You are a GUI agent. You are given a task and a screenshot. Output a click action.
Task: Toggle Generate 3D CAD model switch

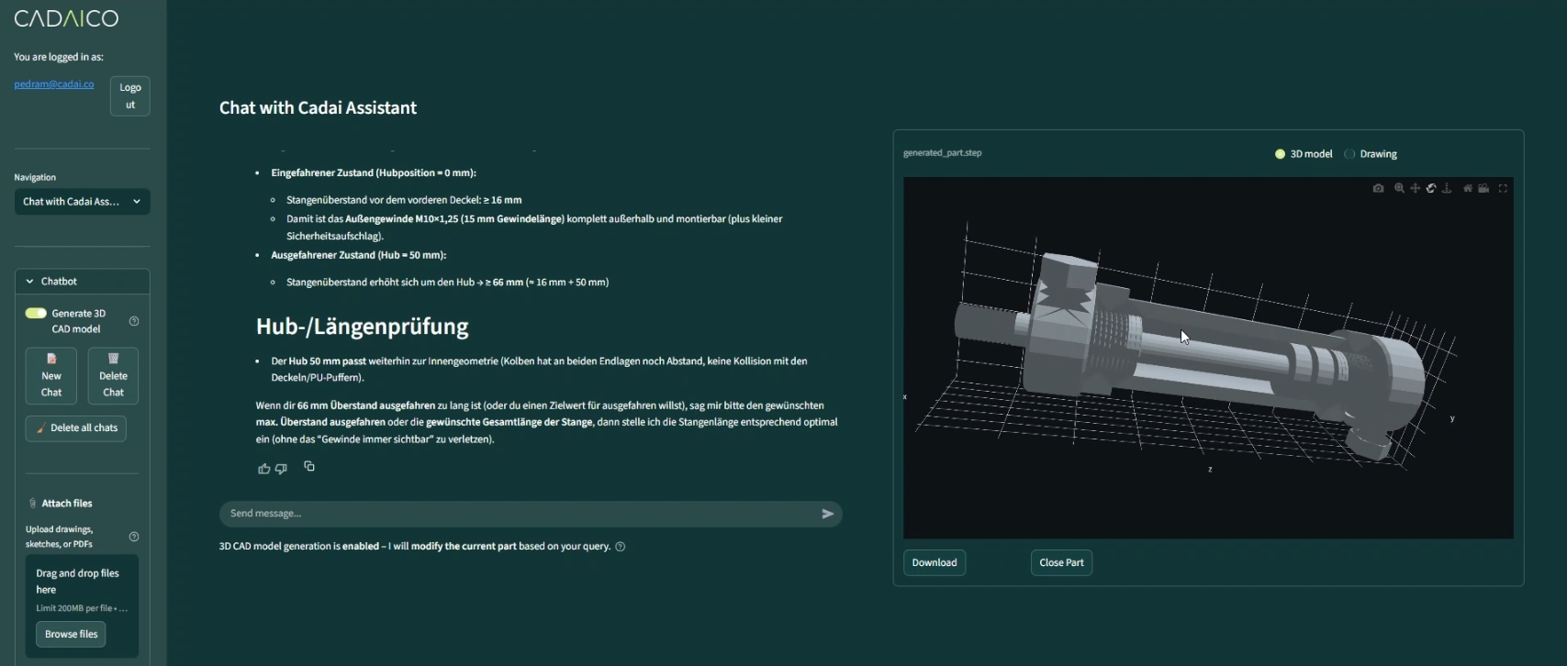point(36,313)
